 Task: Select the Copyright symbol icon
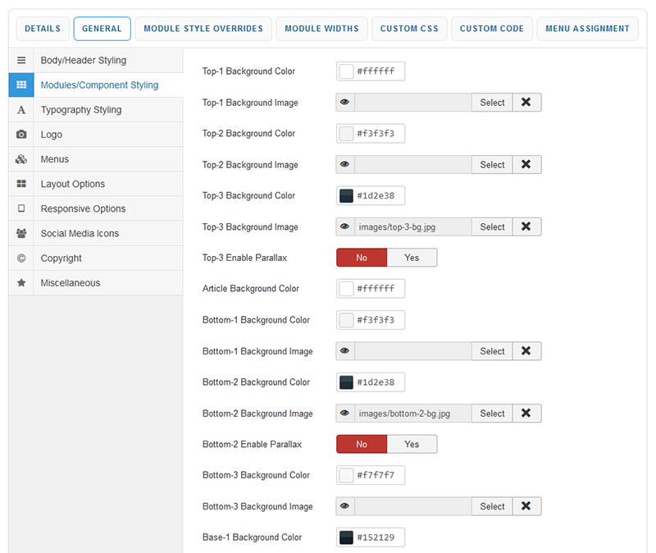(x=21, y=258)
